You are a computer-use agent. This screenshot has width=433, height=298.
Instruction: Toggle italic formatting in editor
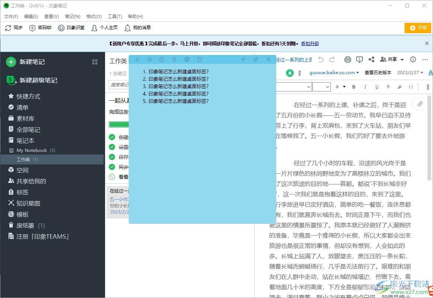coord(365,87)
